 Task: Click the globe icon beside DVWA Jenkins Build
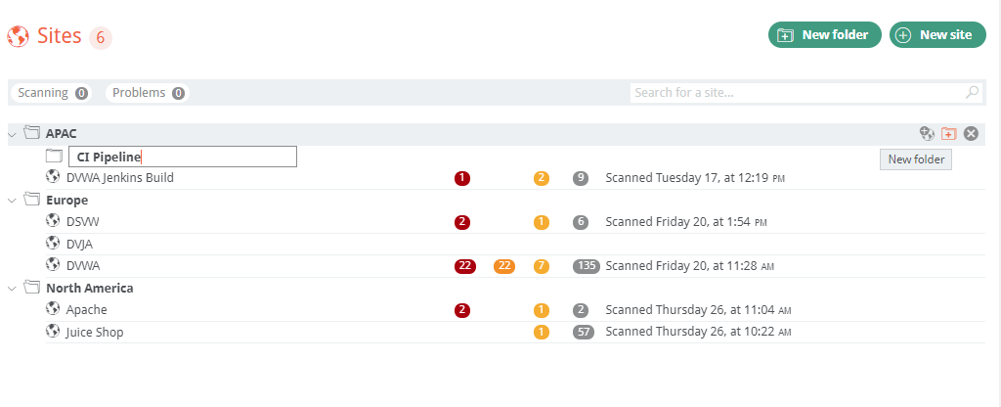coord(53,177)
